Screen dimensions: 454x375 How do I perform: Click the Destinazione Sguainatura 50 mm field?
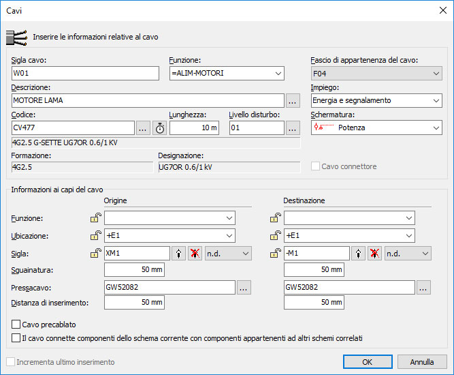point(314,270)
